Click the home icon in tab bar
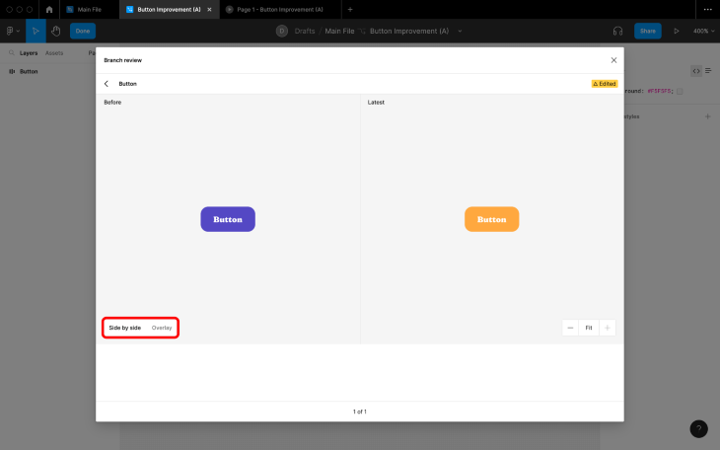The height and width of the screenshot is (450, 720). pos(49,9)
